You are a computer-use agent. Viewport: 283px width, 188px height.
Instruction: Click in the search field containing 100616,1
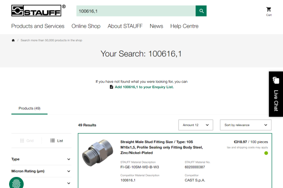pos(136,11)
